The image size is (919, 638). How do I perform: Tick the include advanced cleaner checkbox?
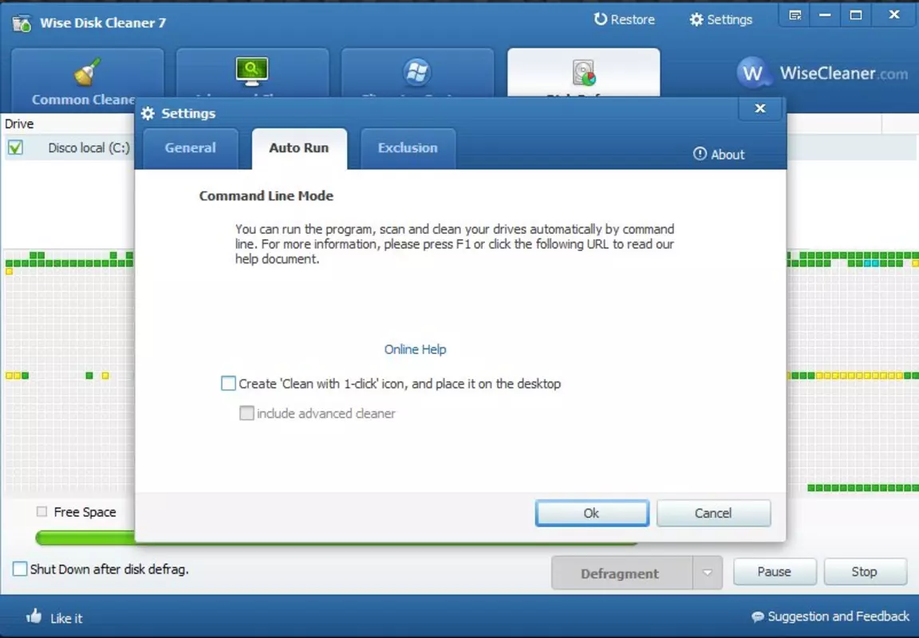click(x=247, y=413)
